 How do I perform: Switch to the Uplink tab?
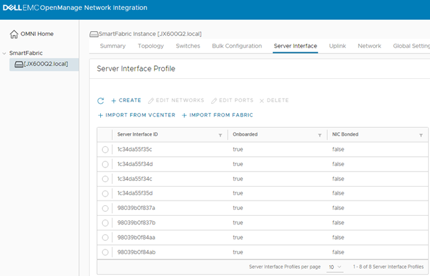(x=337, y=46)
